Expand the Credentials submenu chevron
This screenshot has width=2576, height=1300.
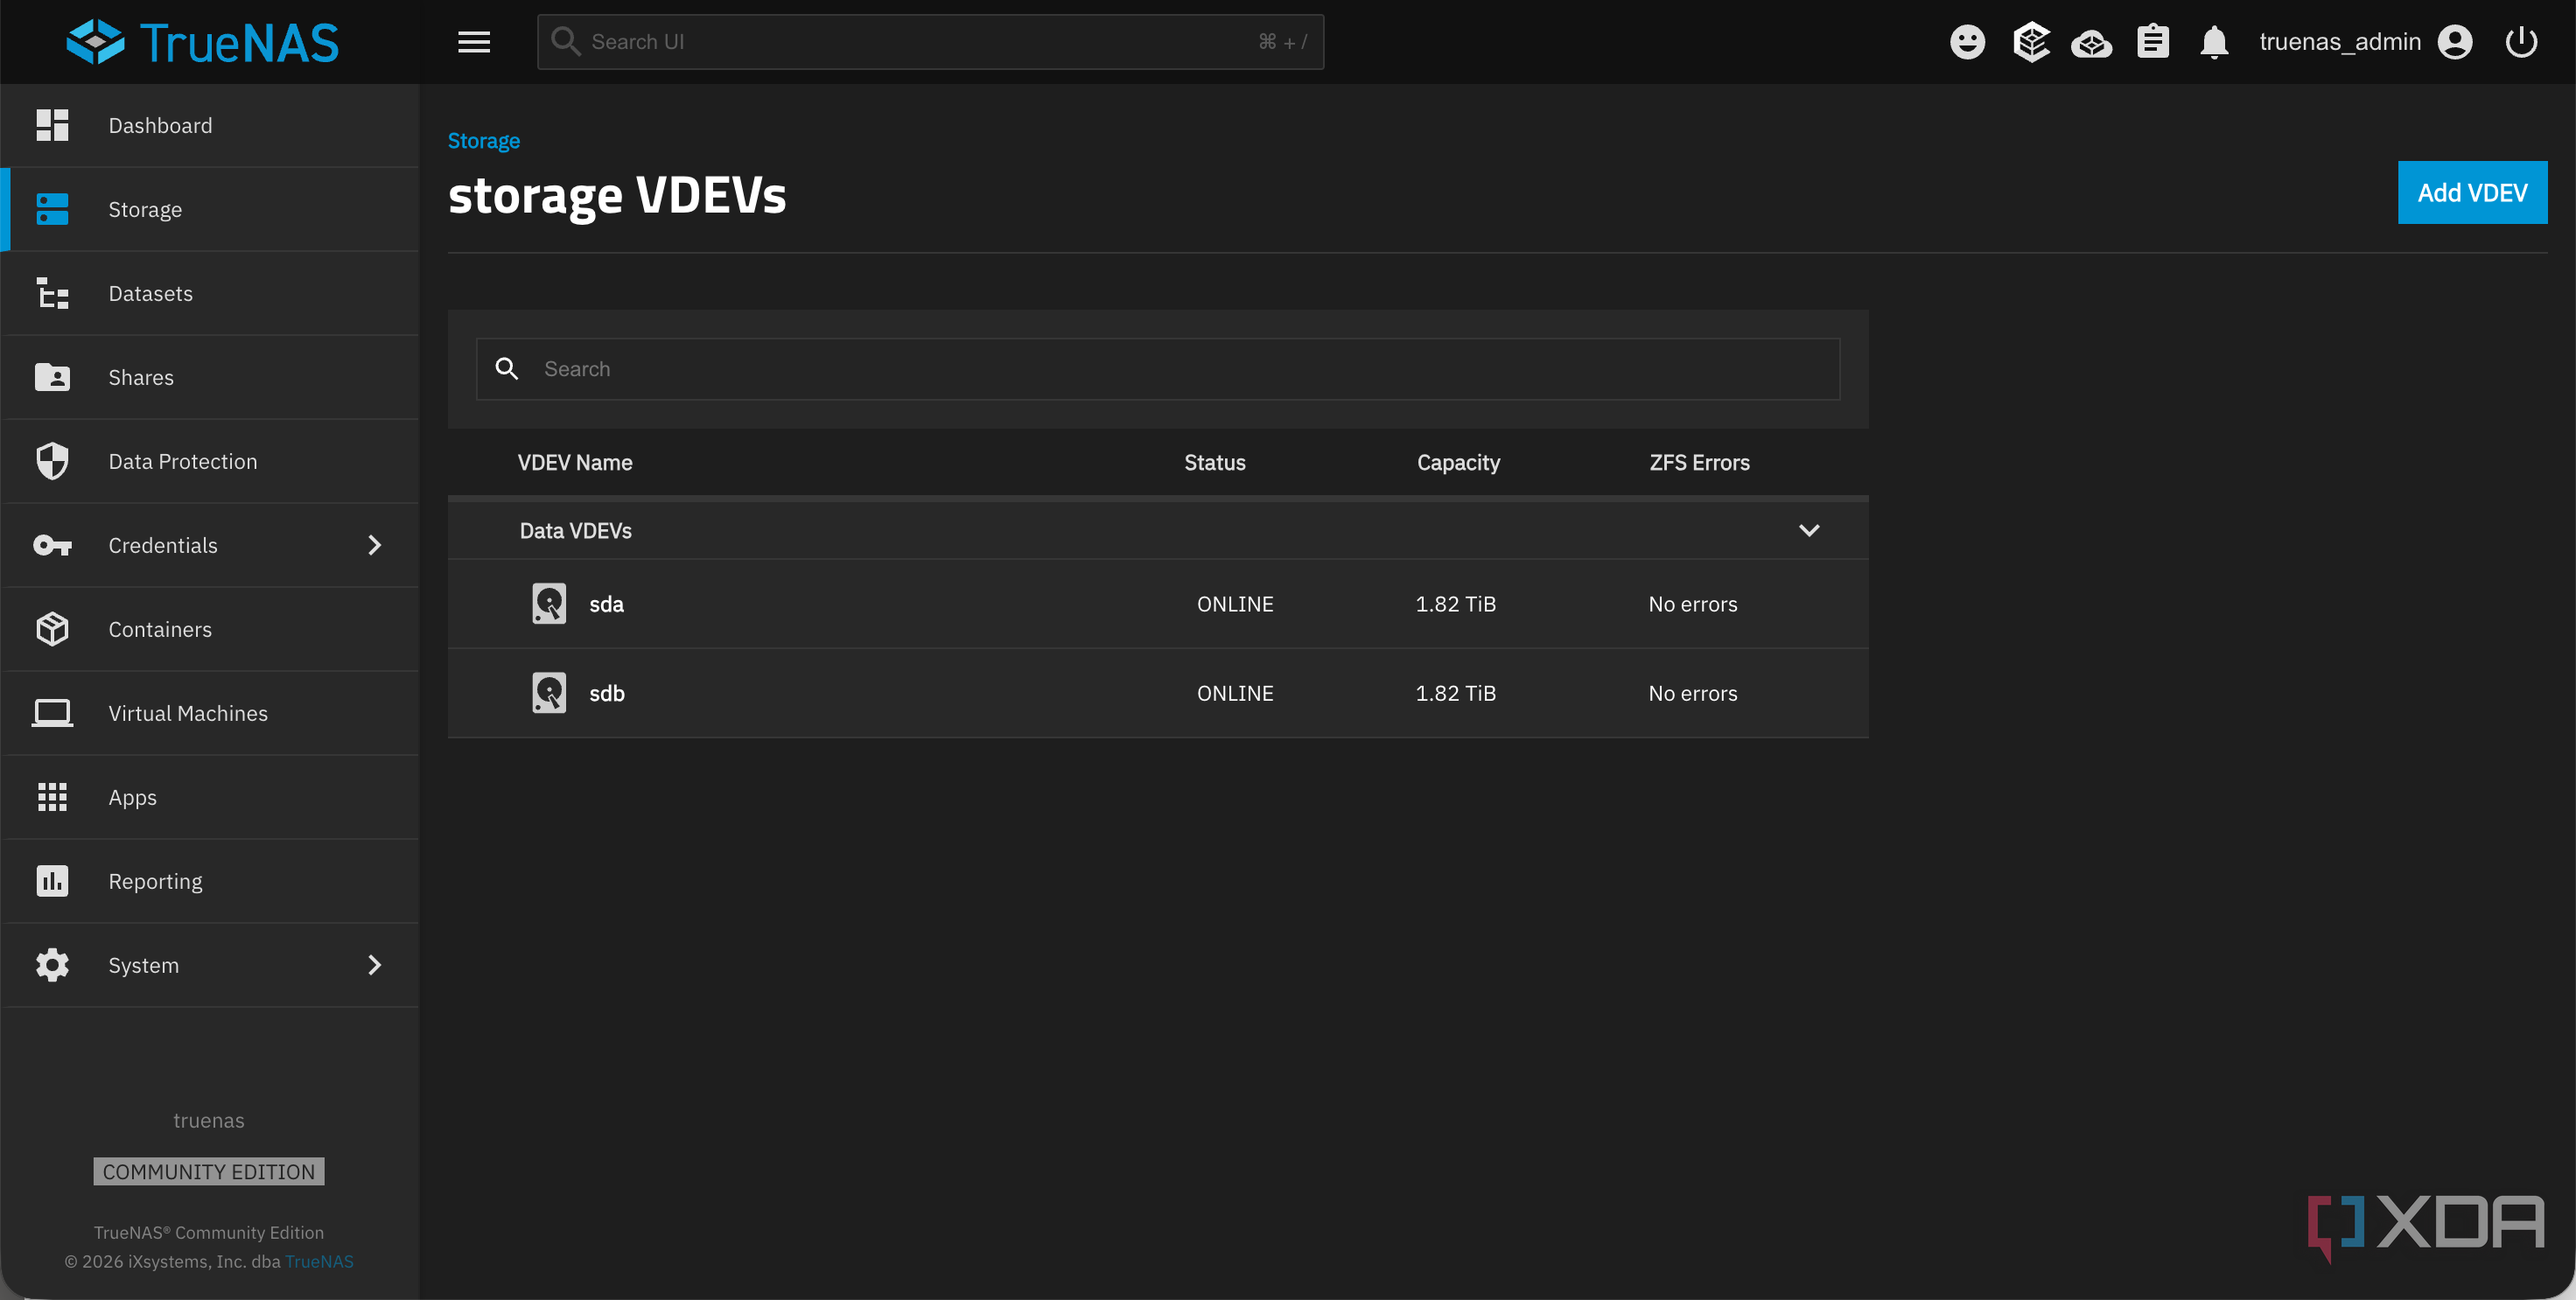tap(375, 545)
